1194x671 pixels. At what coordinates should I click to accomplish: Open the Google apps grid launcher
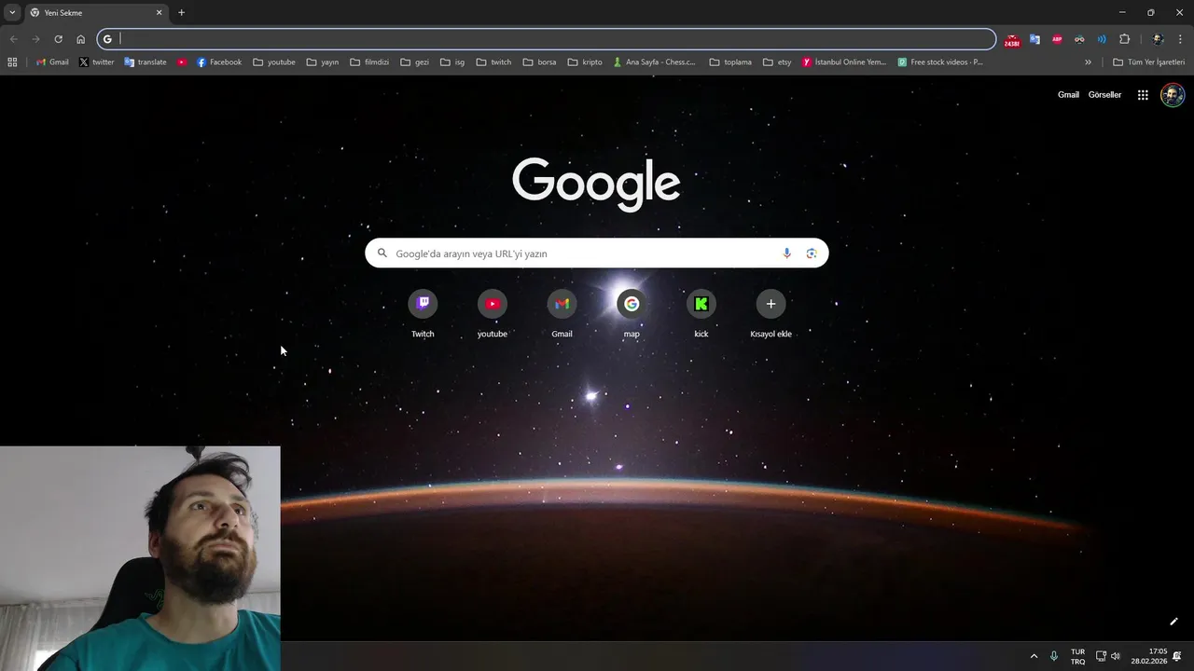point(1143,95)
